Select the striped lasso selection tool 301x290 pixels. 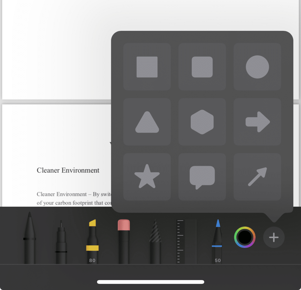tap(155, 242)
